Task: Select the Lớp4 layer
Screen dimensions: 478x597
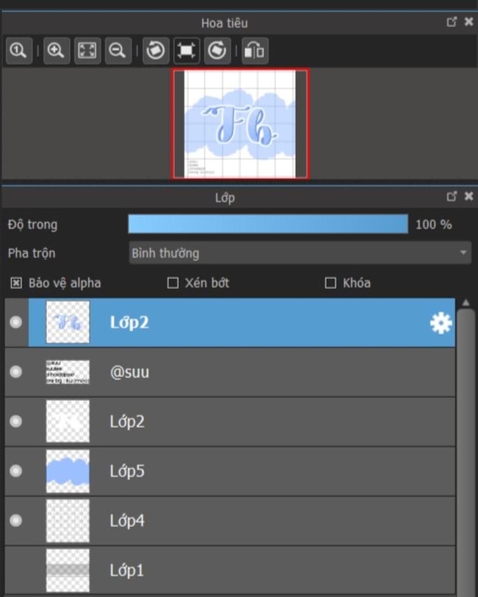Action: coord(233,520)
